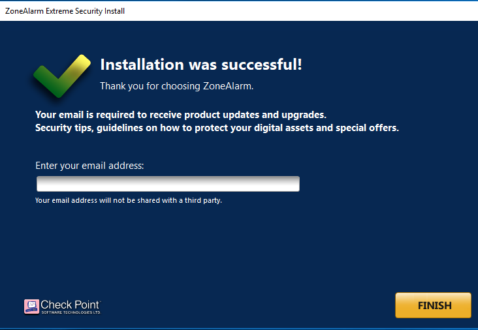Click the ZoneAlarm Extreme Security Install title
Image resolution: width=478 pixels, height=330 pixels.
(65, 11)
